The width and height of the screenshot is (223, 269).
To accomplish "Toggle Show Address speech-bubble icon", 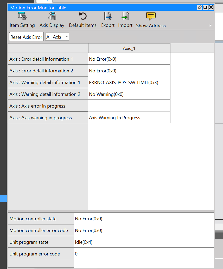I will (151, 17).
